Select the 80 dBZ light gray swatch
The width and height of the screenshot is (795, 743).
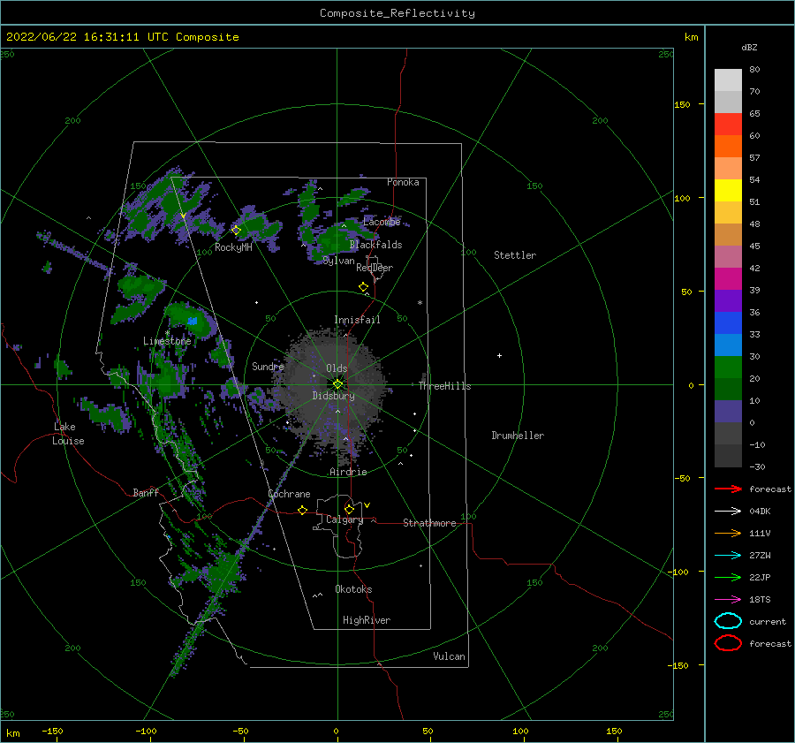tap(728, 80)
